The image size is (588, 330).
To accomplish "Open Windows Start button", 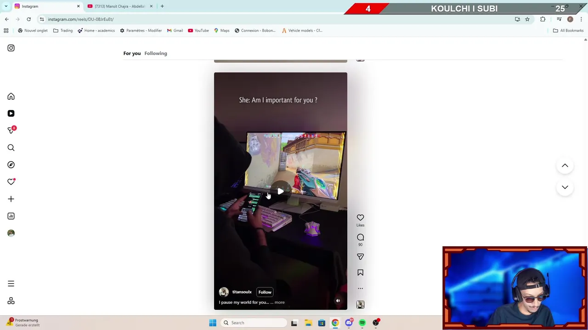I will coord(213,323).
